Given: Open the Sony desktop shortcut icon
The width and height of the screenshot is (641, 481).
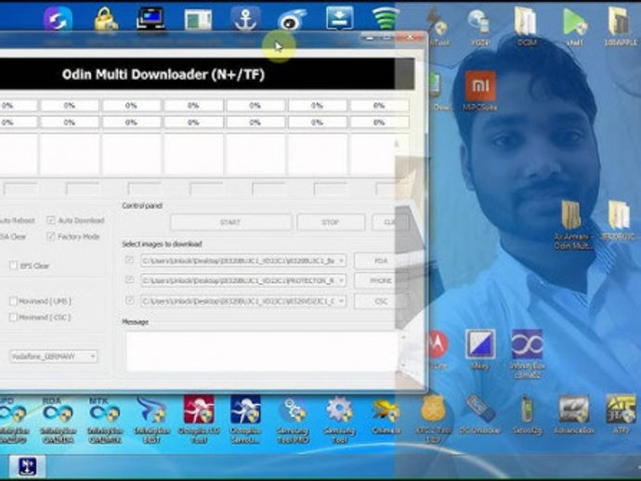Looking at the screenshot, I should click(480, 348).
